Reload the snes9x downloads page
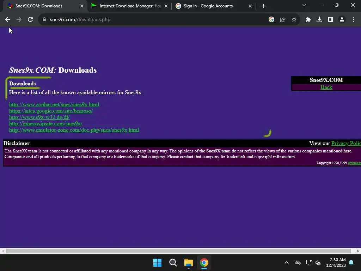The image size is (361, 271). pos(30,20)
